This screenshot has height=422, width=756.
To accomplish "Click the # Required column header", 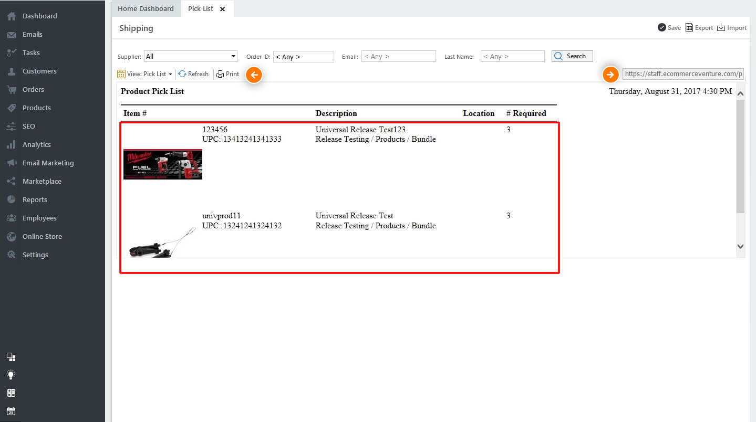I will (x=526, y=113).
